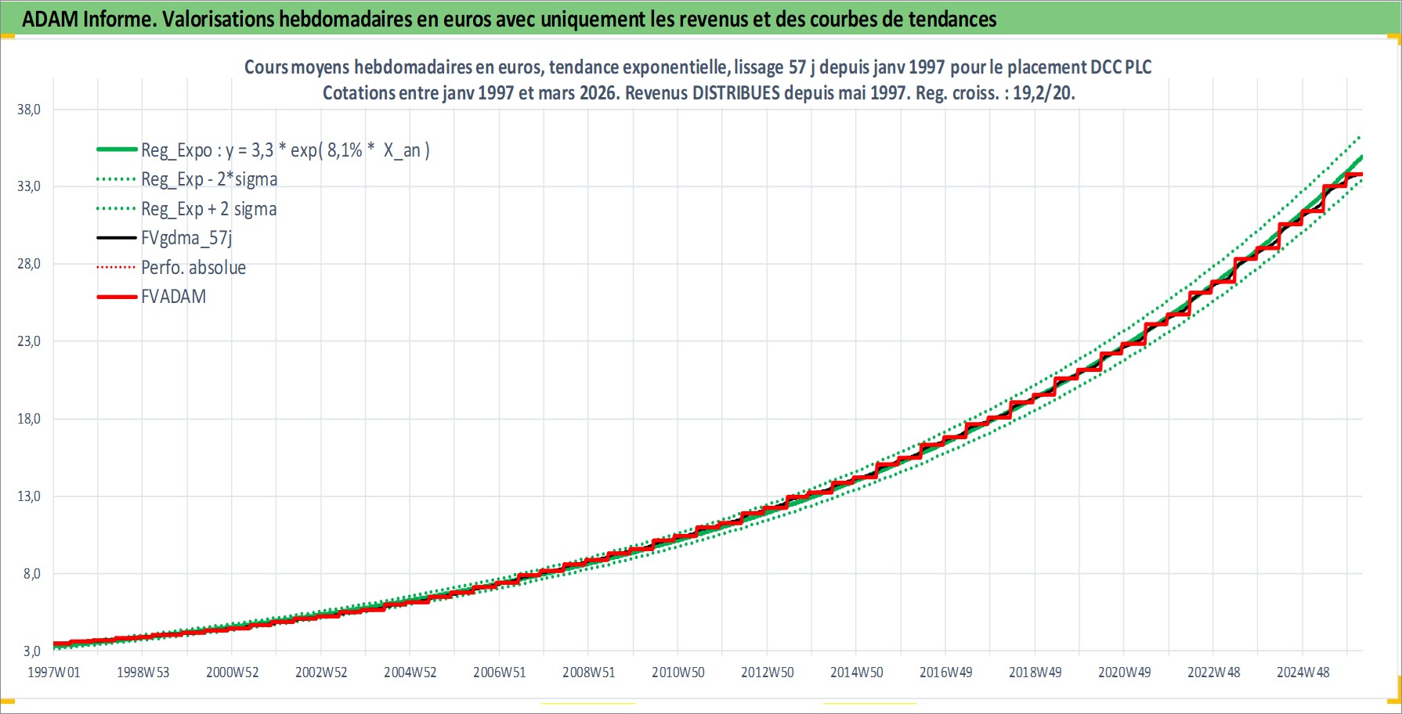Click the solid green line sample beside Reg_Expo
Image resolution: width=1402 pixels, height=714 pixels.
117,149
